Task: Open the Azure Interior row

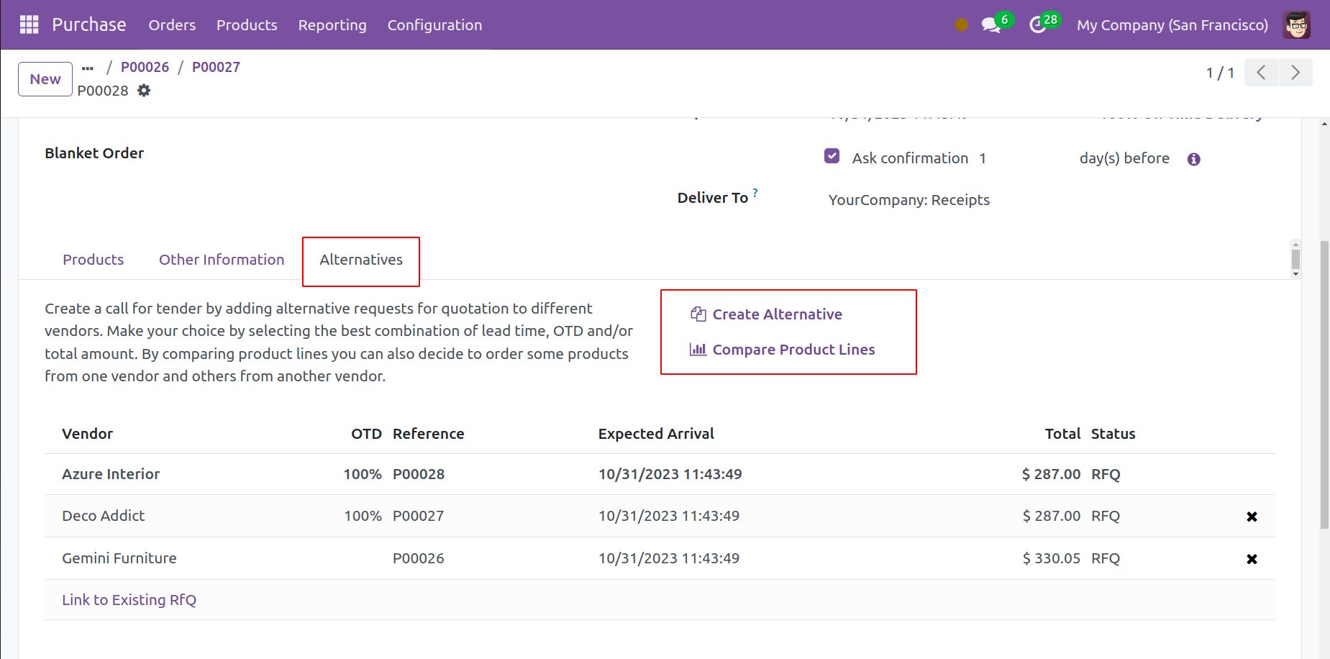Action: [660, 474]
